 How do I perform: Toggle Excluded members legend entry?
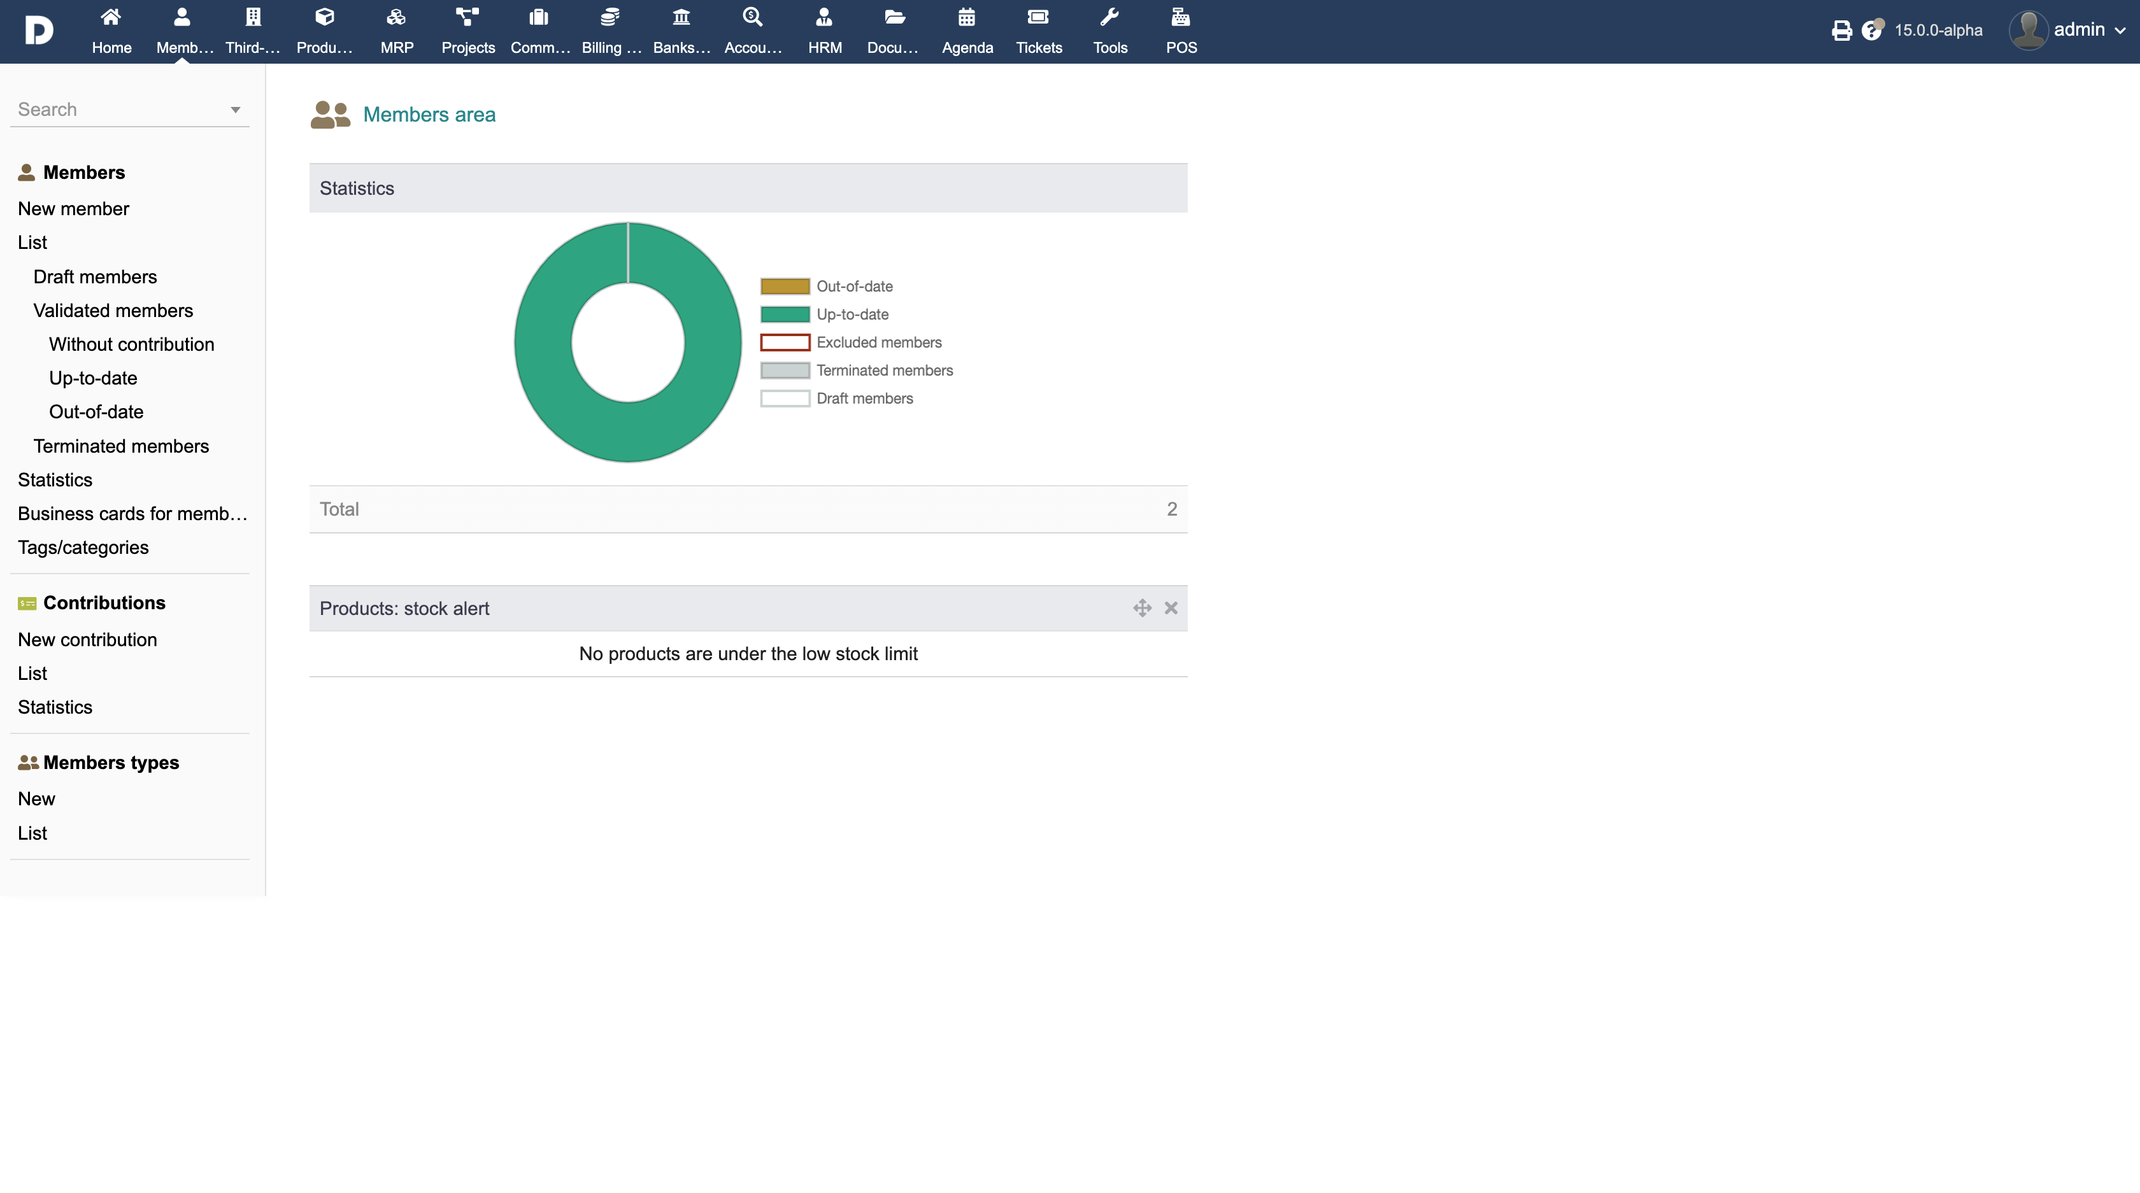click(x=878, y=343)
